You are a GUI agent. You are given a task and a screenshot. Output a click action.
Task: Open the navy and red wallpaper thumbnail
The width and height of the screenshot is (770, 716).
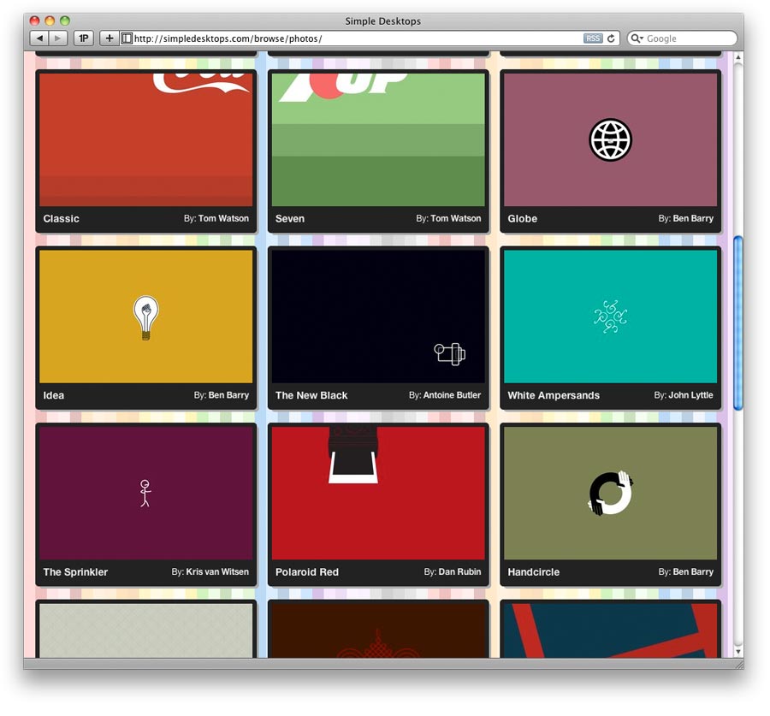click(x=610, y=630)
